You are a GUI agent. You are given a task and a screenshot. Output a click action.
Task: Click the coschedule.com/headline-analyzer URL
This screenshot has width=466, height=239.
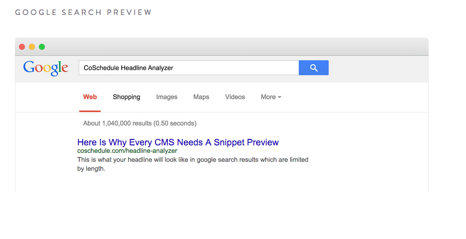tap(127, 151)
